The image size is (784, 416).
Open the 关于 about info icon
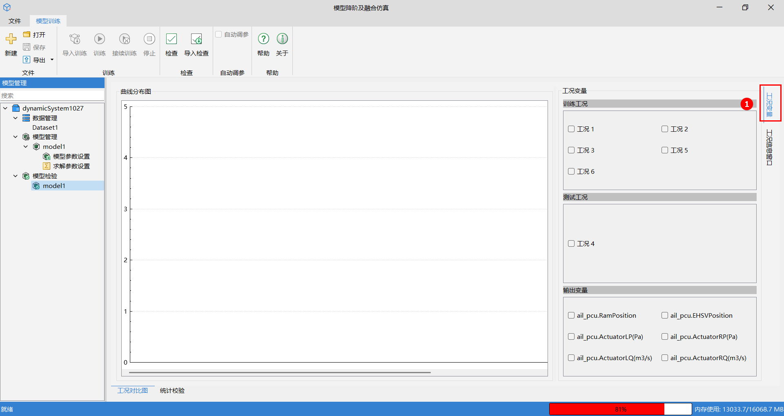282,39
